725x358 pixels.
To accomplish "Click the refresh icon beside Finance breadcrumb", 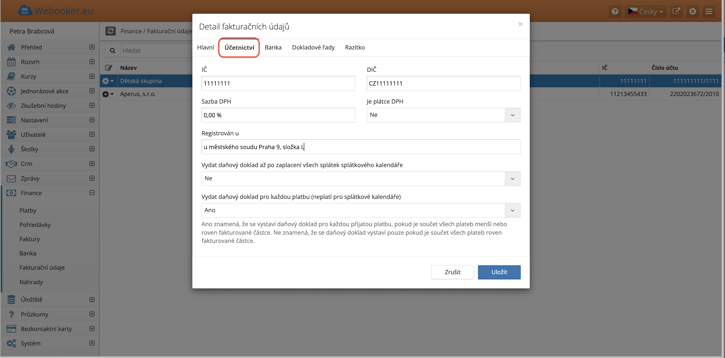I will [x=110, y=31].
